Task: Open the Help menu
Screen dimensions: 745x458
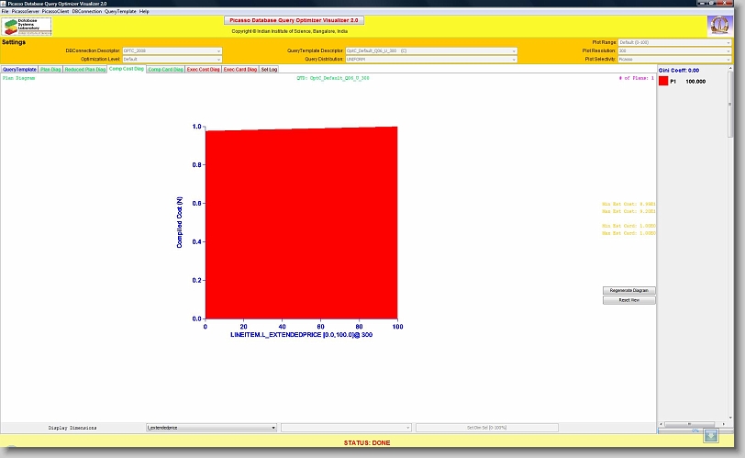Action: [144, 11]
